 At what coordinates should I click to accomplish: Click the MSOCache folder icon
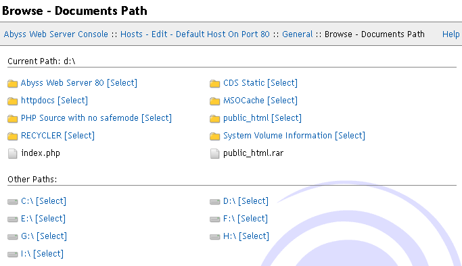[215, 101]
